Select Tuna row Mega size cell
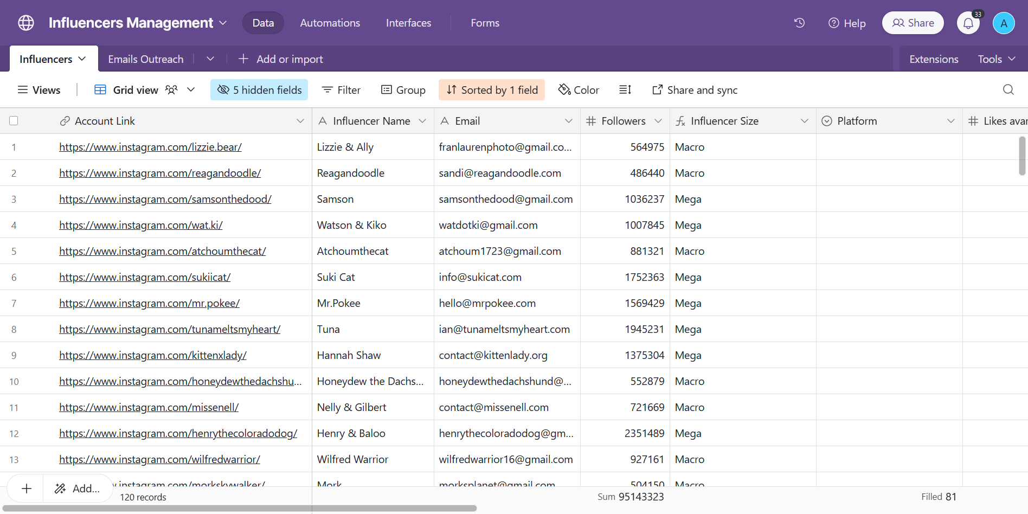The image size is (1028, 514). click(743, 329)
